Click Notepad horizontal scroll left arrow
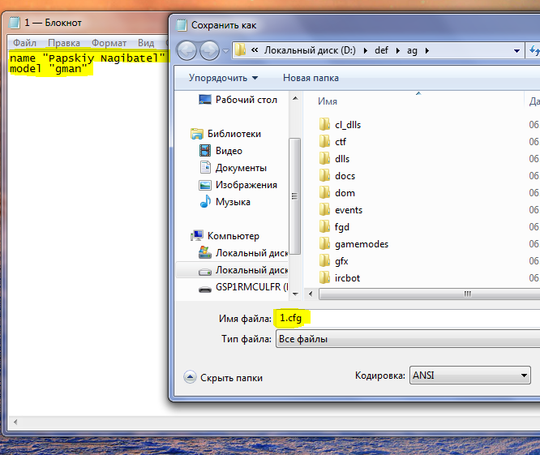This screenshot has width=540, height=455. [15, 422]
